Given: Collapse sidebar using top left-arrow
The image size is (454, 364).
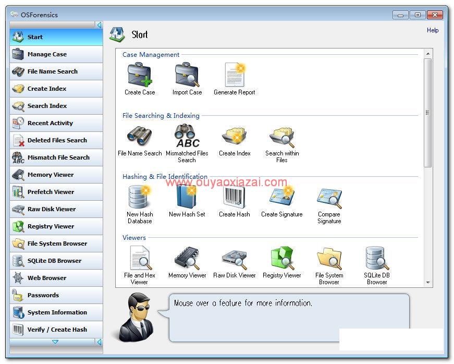Looking at the screenshot, I should pyautogui.click(x=99, y=25).
